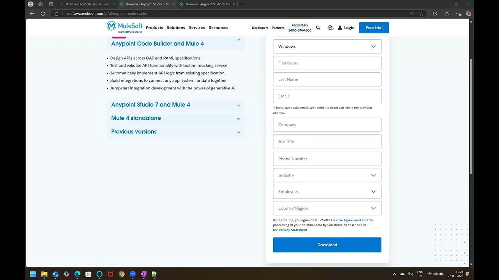Open the site search magnifier icon
This screenshot has height=280, width=499.
point(318,28)
